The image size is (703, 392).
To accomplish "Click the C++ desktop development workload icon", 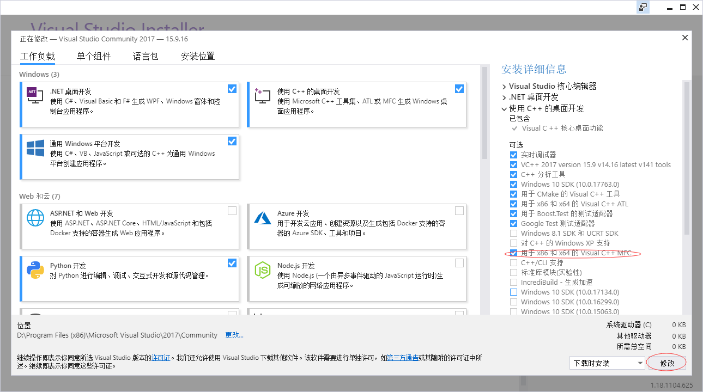I will 262,95.
